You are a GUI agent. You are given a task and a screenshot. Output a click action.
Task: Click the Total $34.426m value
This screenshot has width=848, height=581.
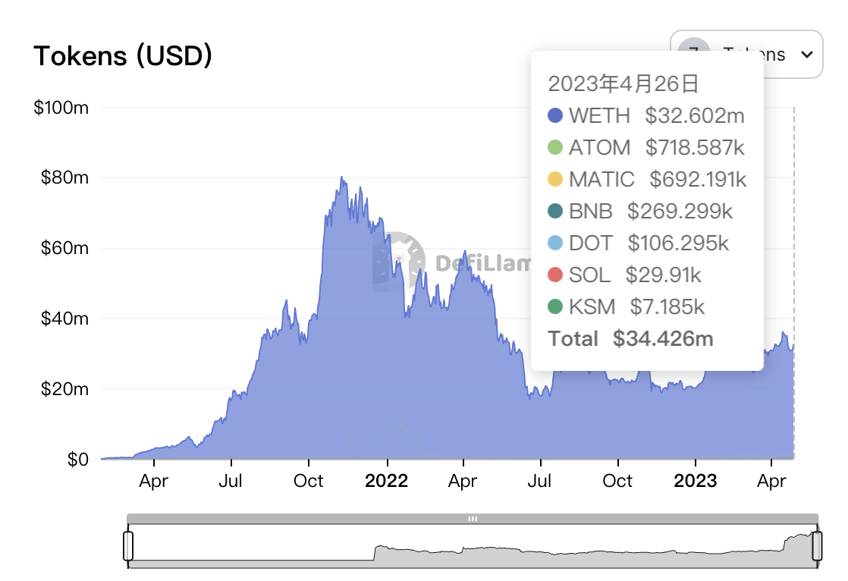coord(663,339)
